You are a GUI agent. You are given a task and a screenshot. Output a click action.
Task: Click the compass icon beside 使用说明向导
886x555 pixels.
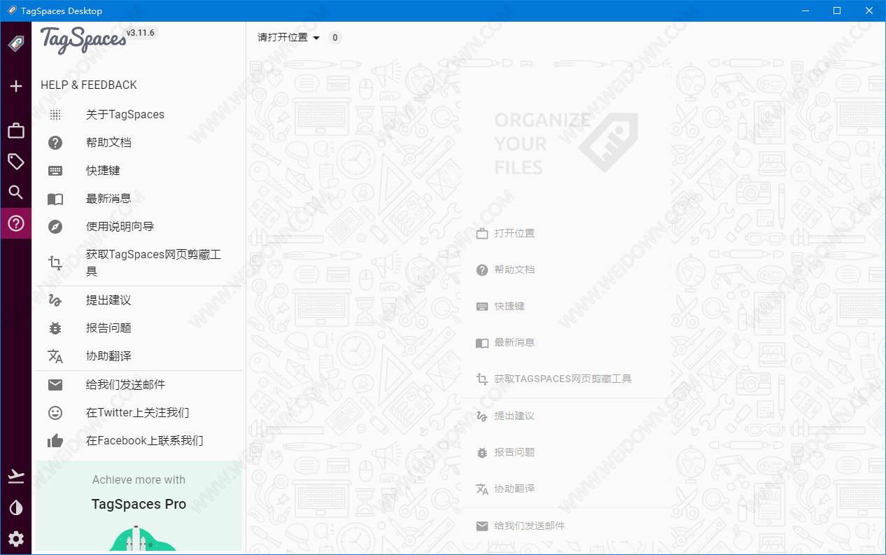55,227
